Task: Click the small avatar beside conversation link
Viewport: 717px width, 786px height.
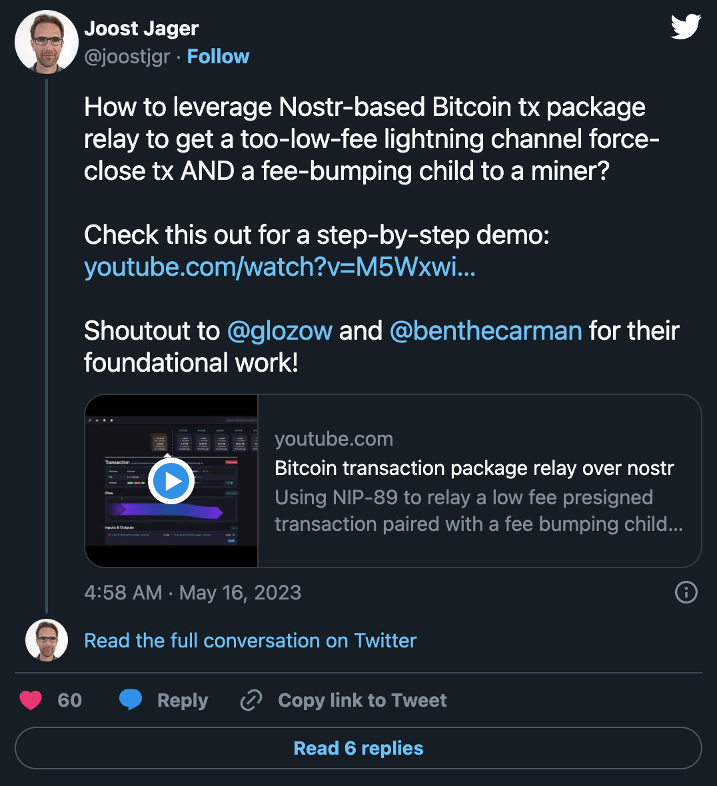Action: click(x=47, y=640)
